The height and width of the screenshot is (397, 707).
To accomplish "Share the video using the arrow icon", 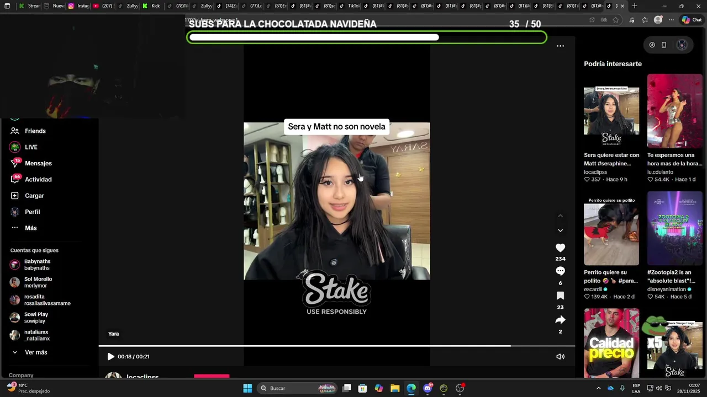I will (x=560, y=320).
